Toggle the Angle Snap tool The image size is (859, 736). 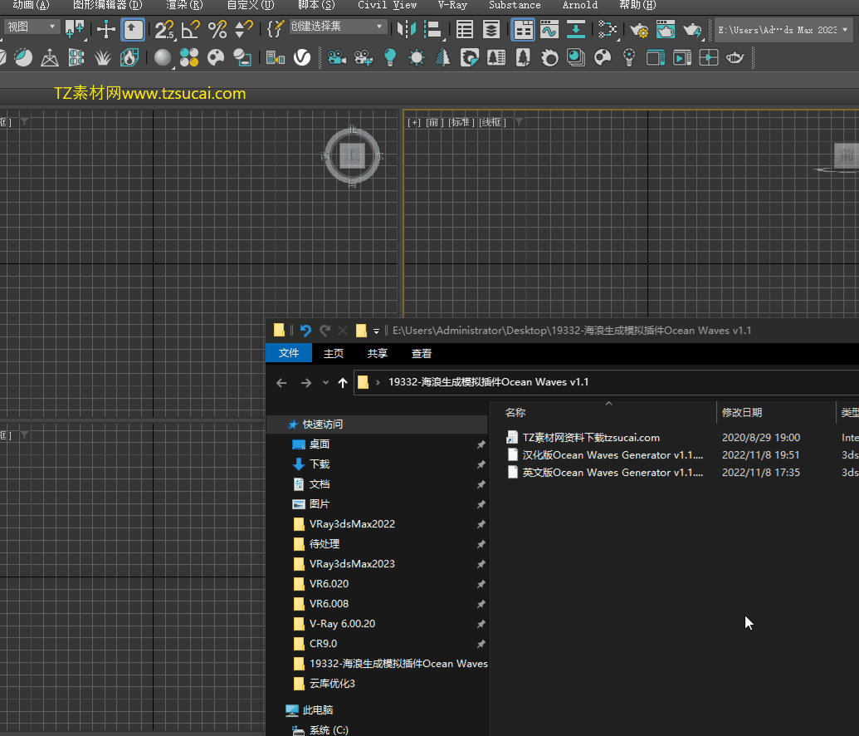point(191,30)
